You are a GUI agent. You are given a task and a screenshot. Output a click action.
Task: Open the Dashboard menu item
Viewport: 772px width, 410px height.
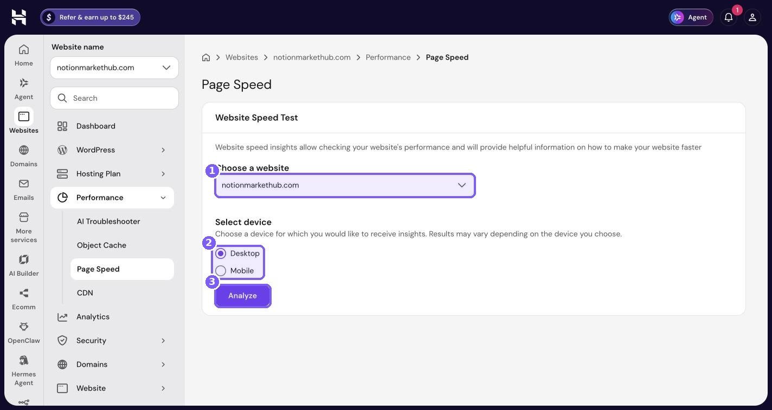pyautogui.click(x=112, y=126)
